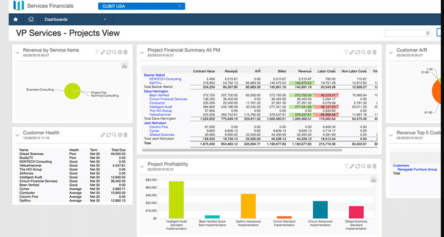This screenshot has height=237, width=444.
Task: Open filter for Project Profitability panel
Action: (x=346, y=166)
